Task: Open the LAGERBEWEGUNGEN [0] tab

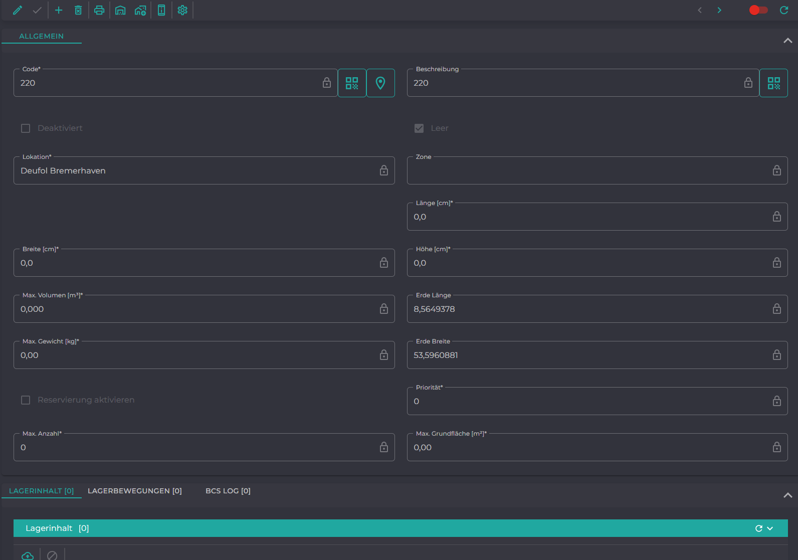Action: pos(135,491)
